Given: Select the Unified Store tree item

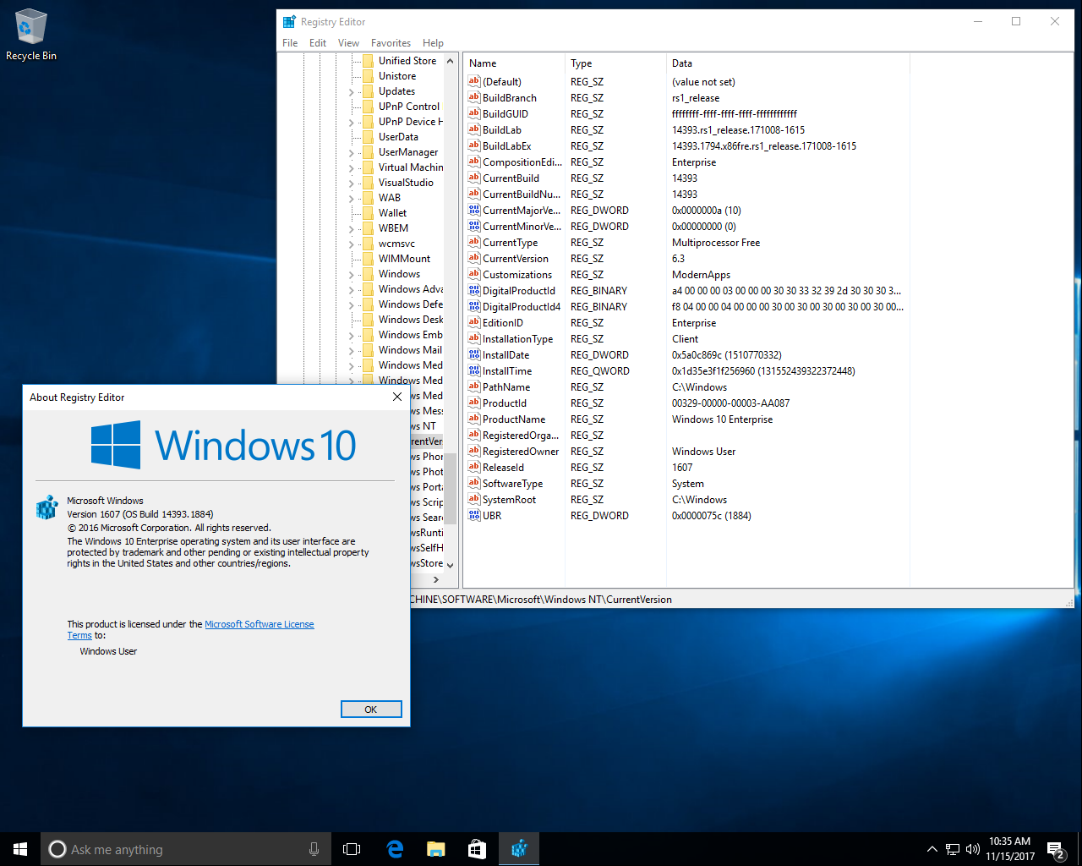Looking at the screenshot, I should tap(407, 61).
